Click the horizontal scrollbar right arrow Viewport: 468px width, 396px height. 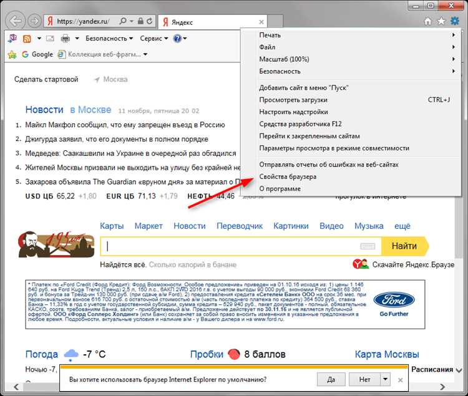[x=442, y=387]
